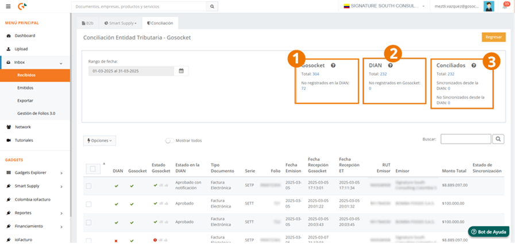Click No registrados en la DIAN 72
Image resolution: width=517 pixels, height=244 pixels.
tap(304, 88)
